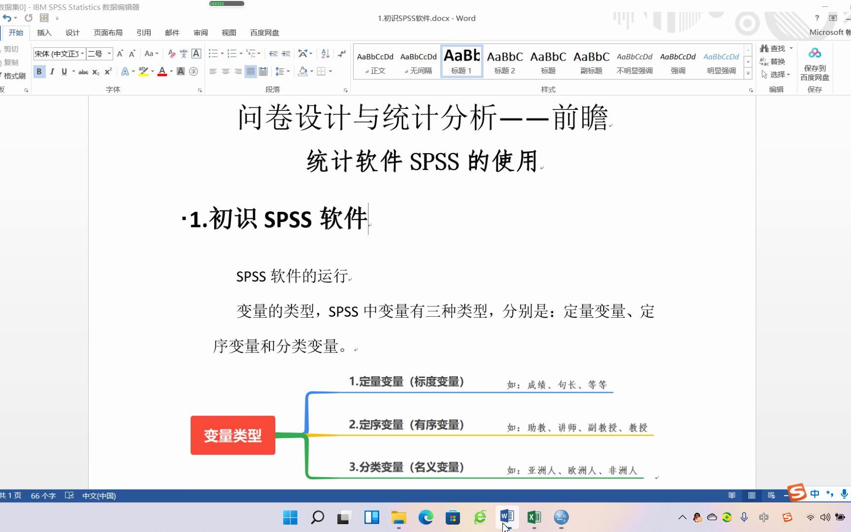Switch to Web Layout view in status bar
This screenshot has height=532, width=851.
[x=771, y=496]
